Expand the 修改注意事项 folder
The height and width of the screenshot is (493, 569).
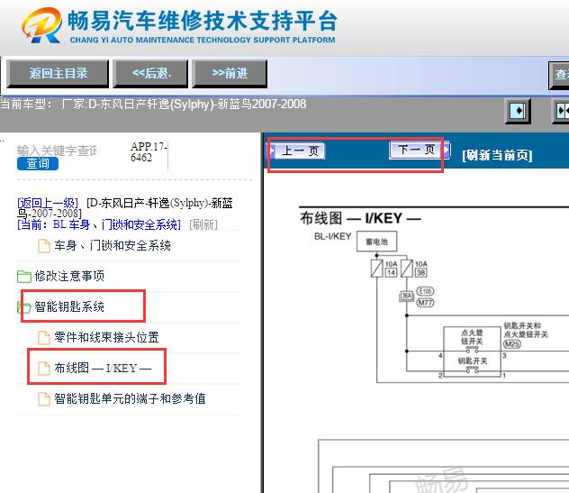pyautogui.click(x=69, y=276)
